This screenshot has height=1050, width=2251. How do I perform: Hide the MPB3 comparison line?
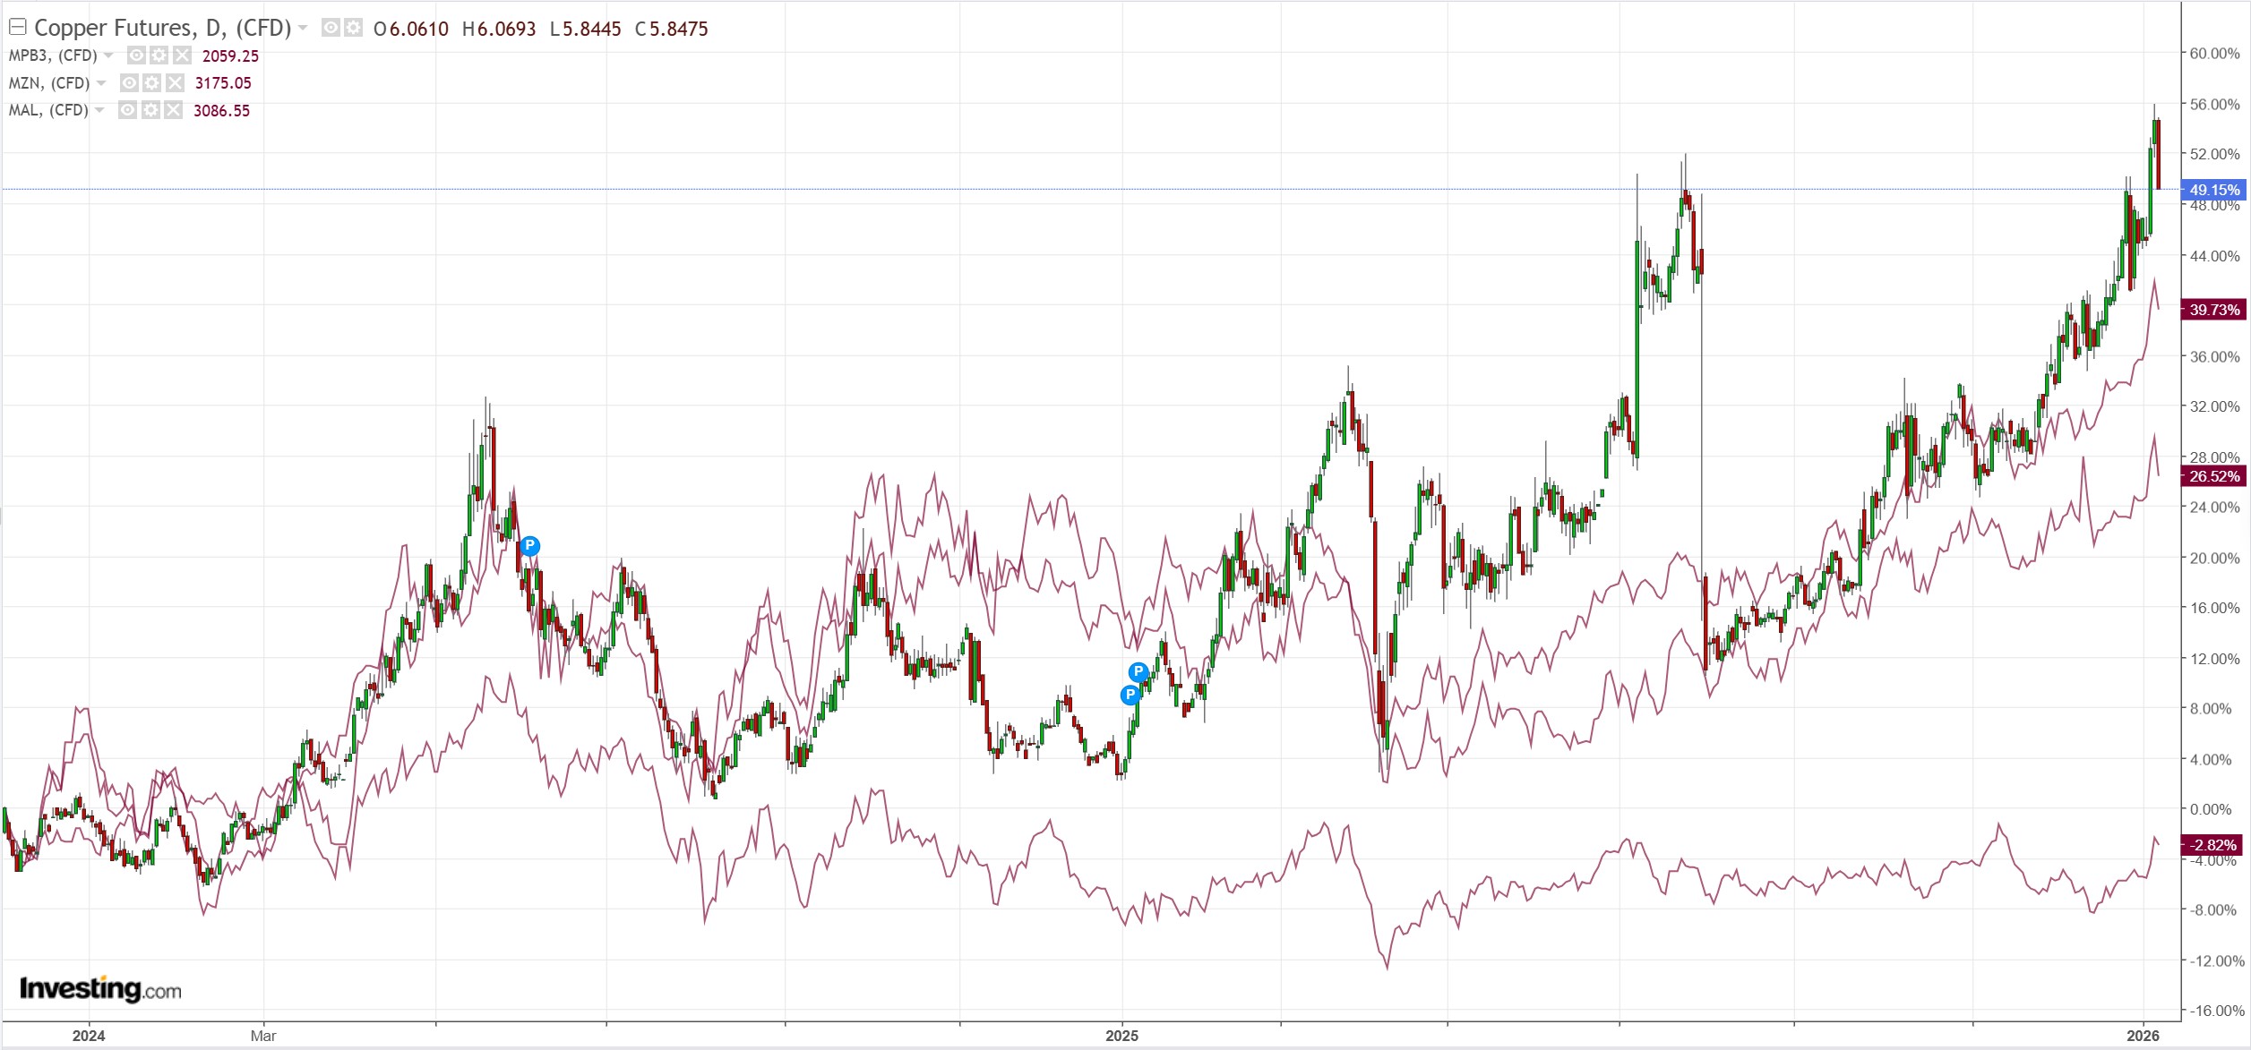(x=136, y=55)
